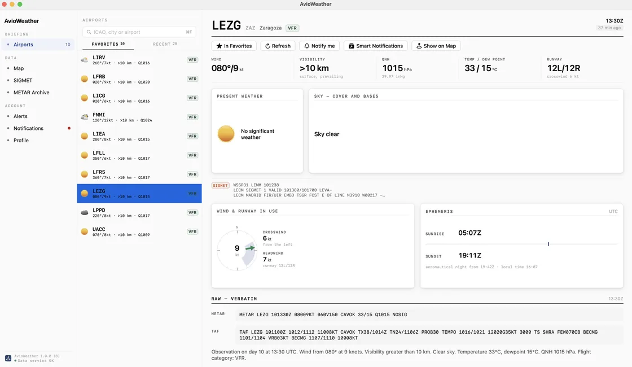Select the LFRS airport row
The image size is (632, 367).
139,174
